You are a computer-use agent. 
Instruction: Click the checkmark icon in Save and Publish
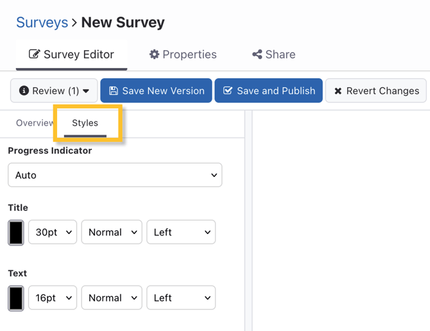click(x=228, y=91)
